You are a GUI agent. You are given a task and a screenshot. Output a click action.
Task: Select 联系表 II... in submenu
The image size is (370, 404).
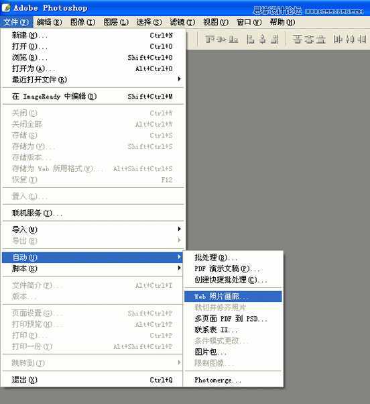pos(233,330)
